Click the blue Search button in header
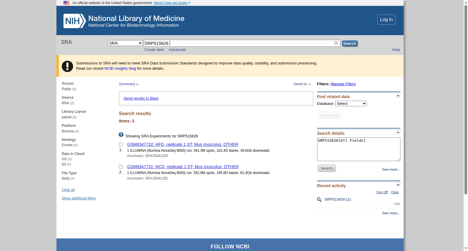 point(350,44)
